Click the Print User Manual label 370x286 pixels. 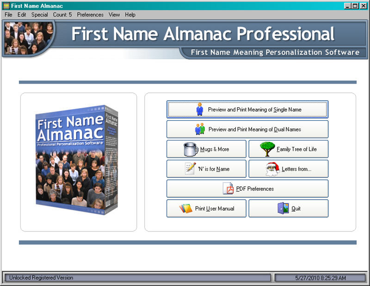point(215,209)
